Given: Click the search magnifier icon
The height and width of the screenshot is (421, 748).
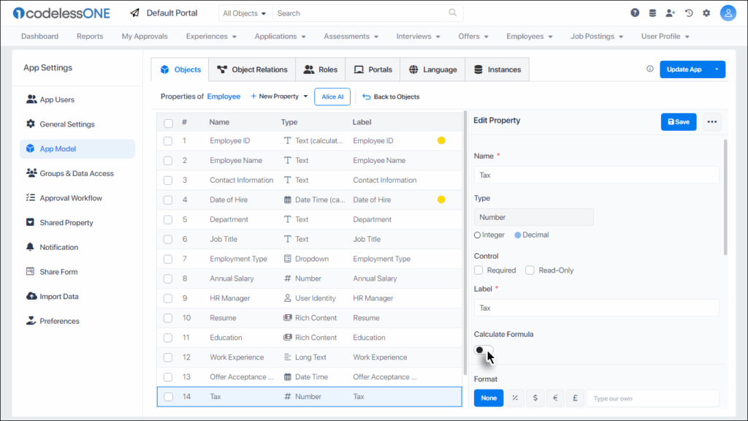Looking at the screenshot, I should pyautogui.click(x=453, y=13).
